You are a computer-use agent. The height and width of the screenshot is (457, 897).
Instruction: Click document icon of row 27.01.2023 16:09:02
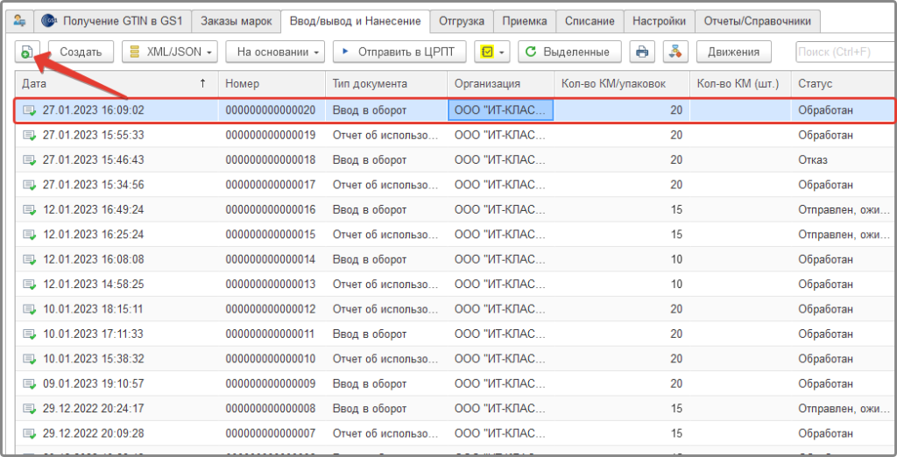click(29, 109)
